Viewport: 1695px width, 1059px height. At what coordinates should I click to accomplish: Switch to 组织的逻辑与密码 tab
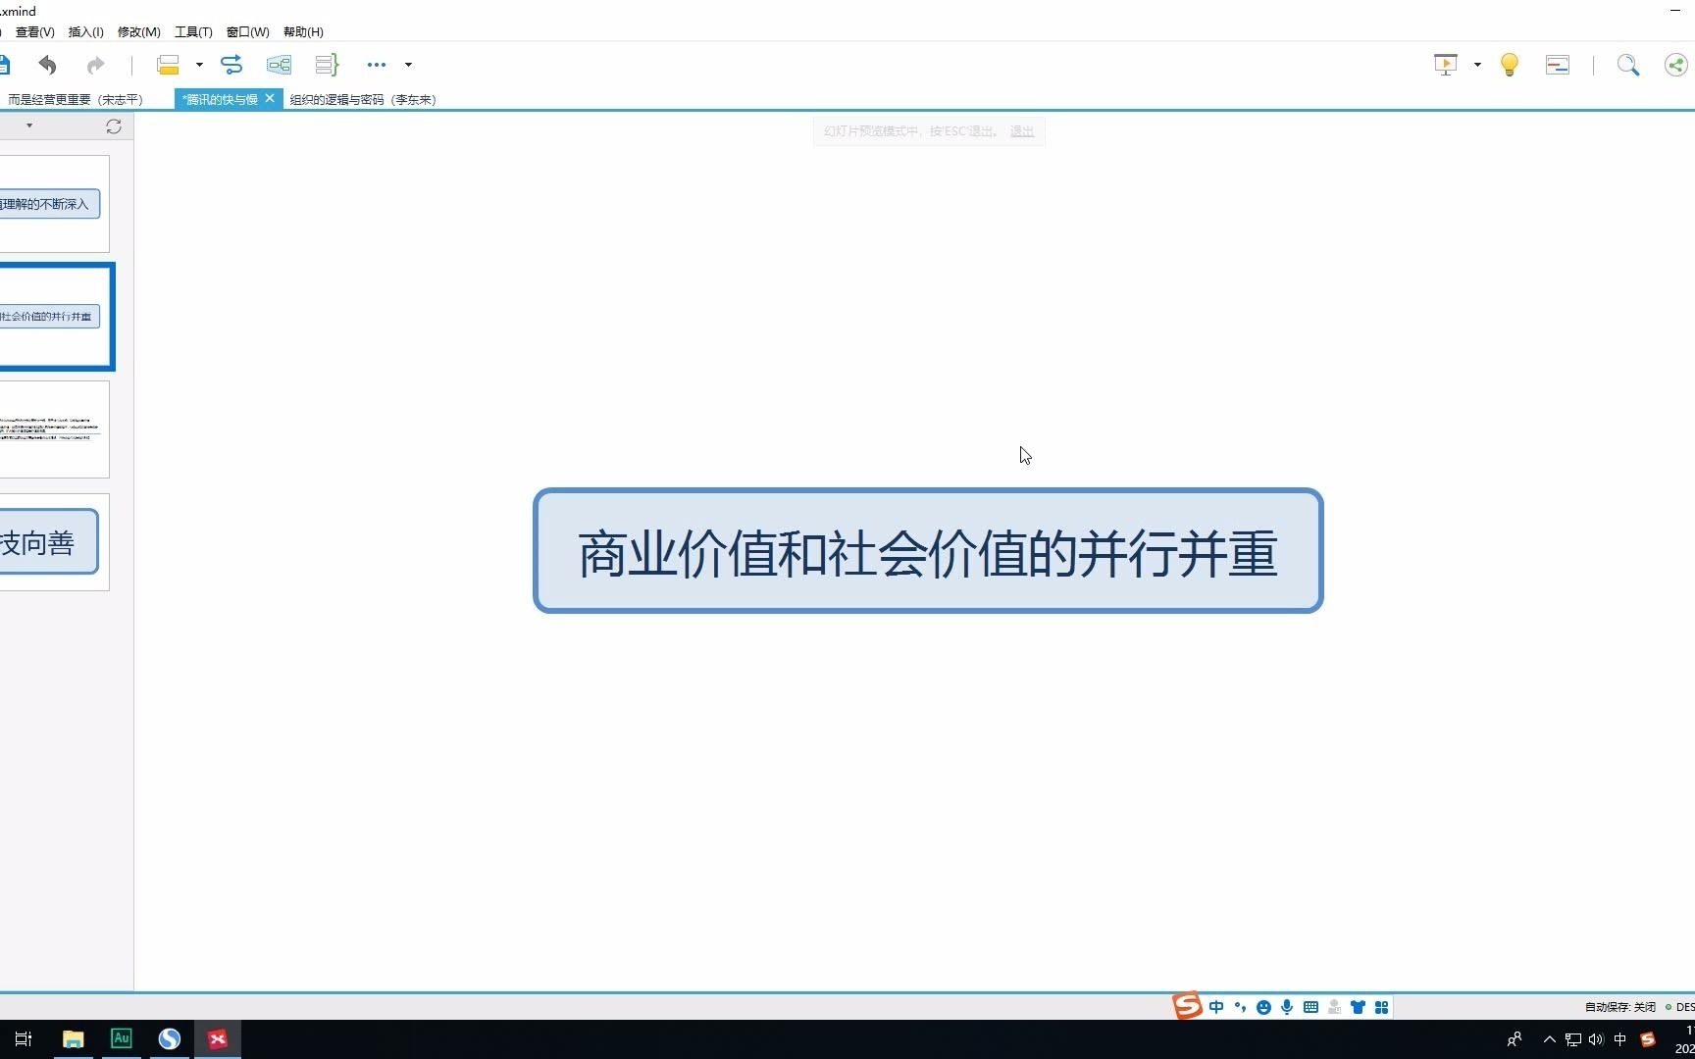tap(363, 99)
